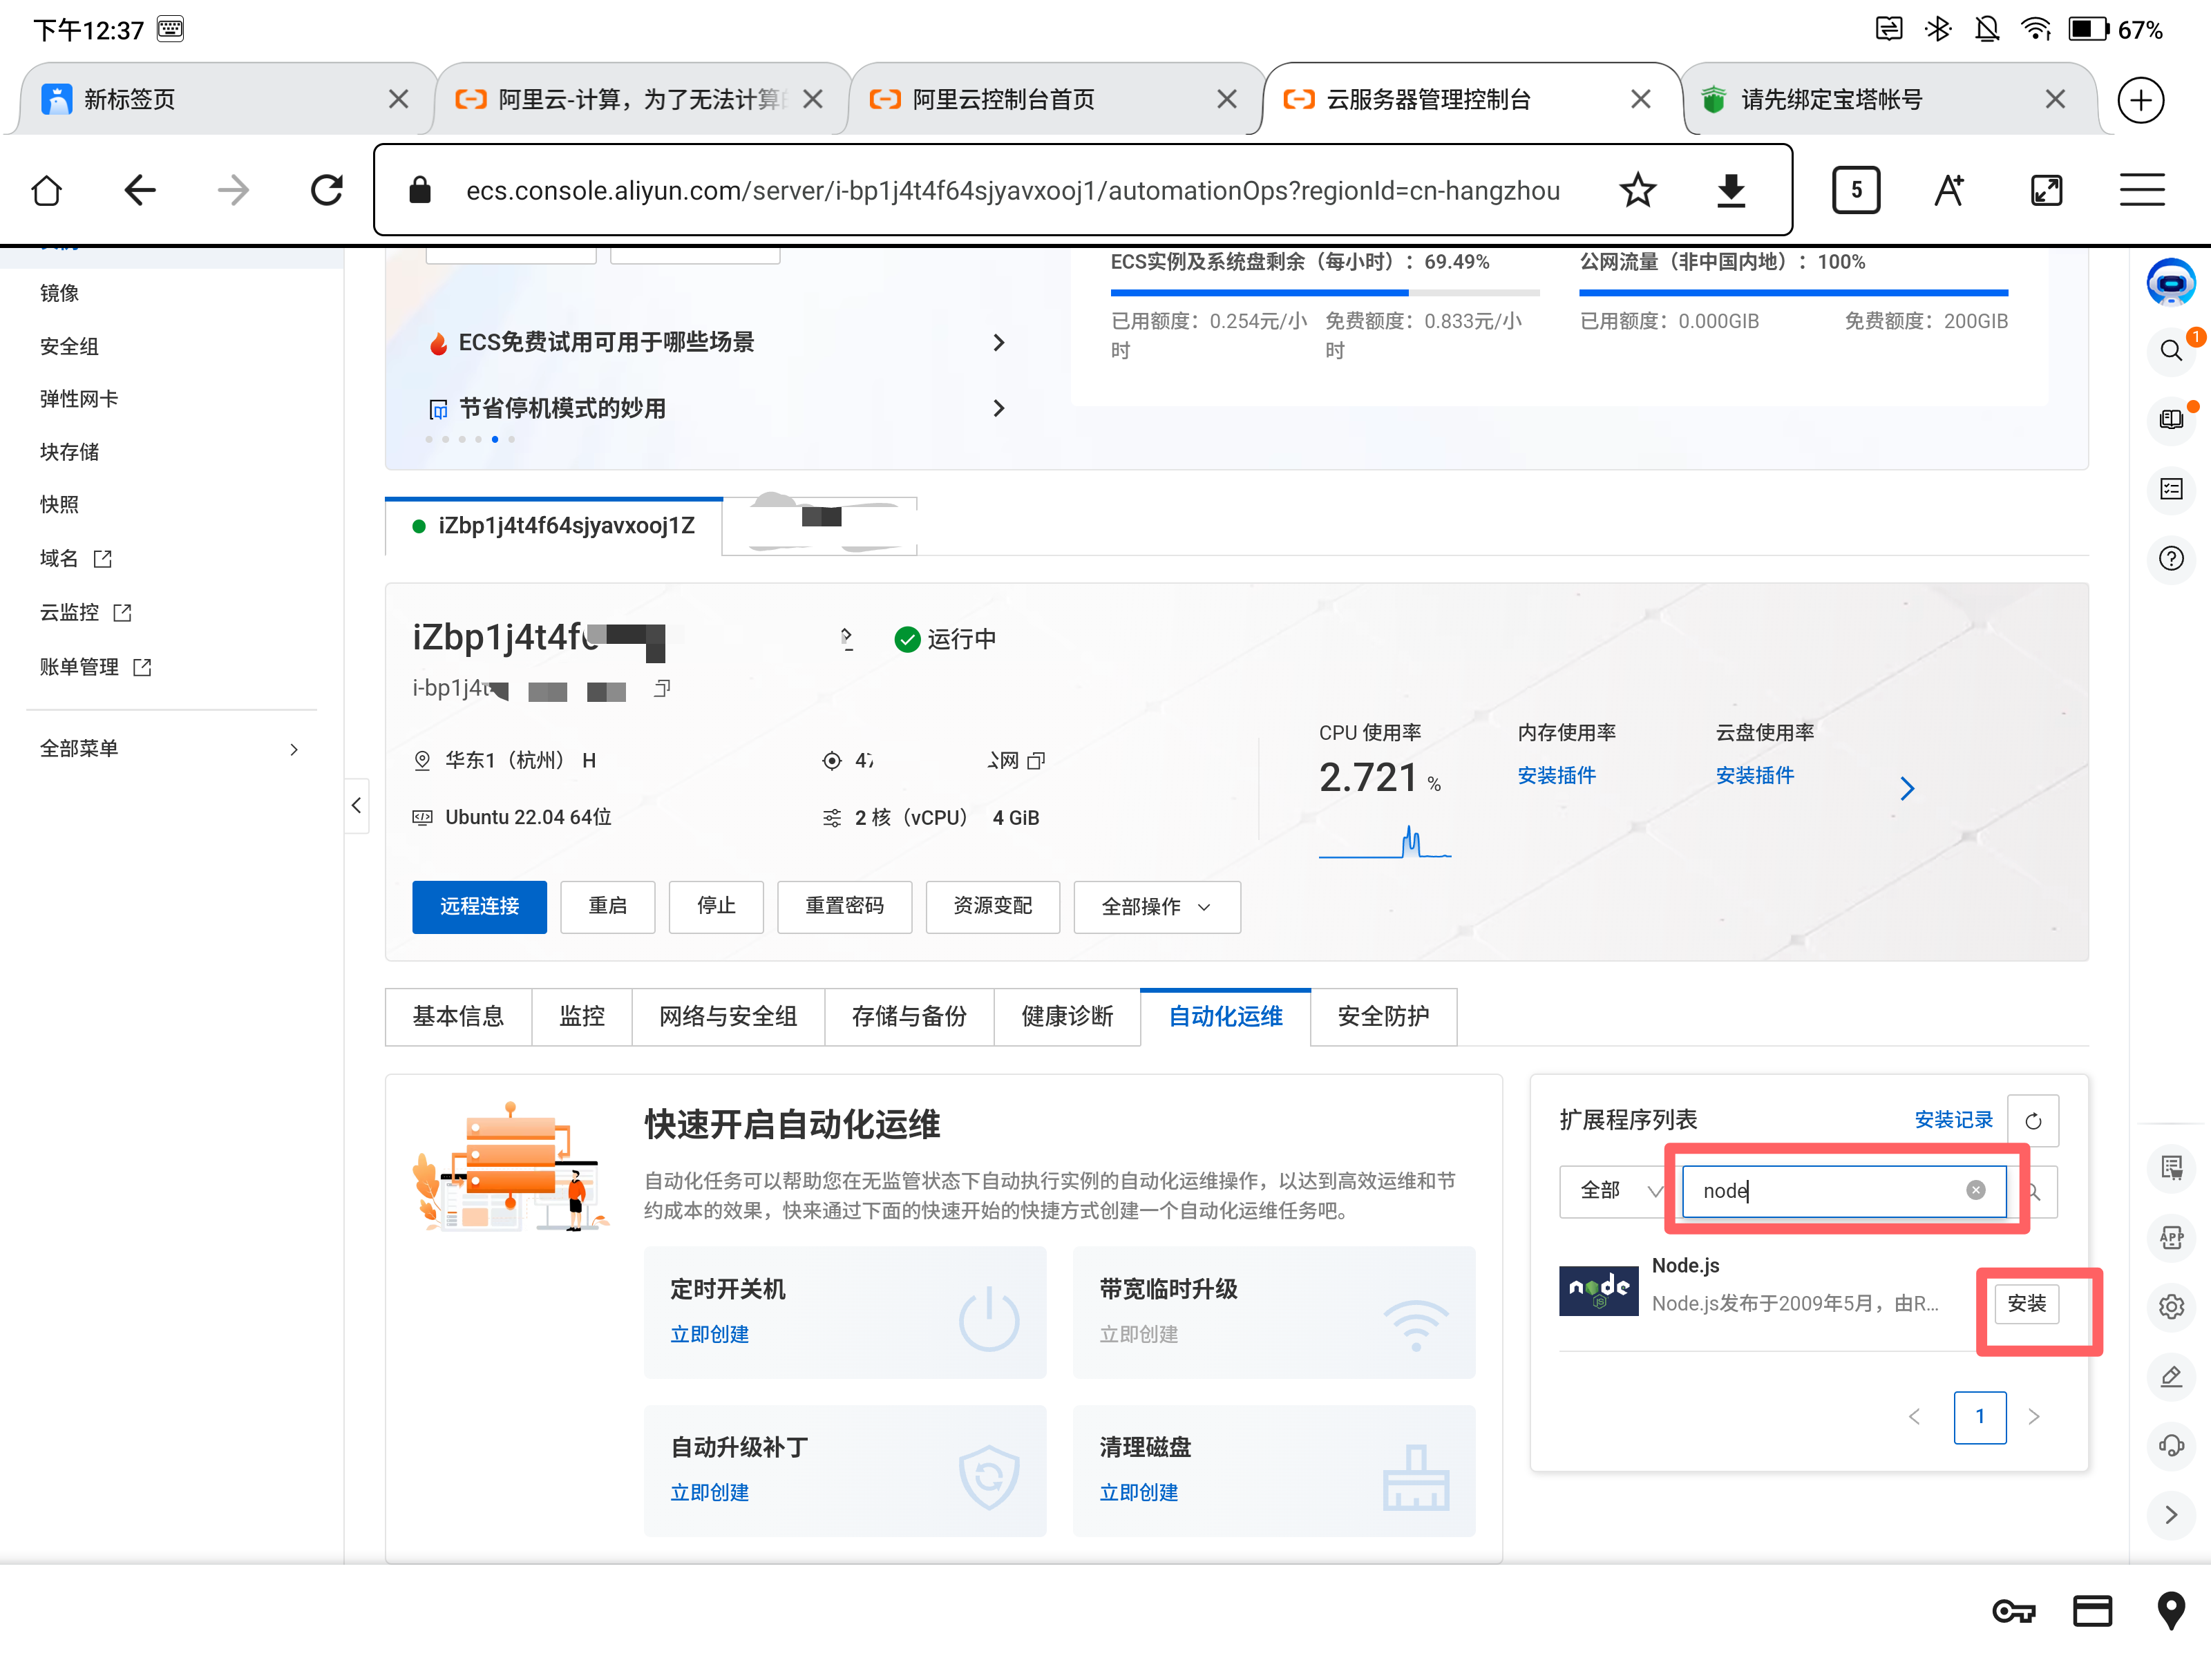
Task: Refresh the extension list with the refresh icon
Action: click(x=2034, y=1121)
